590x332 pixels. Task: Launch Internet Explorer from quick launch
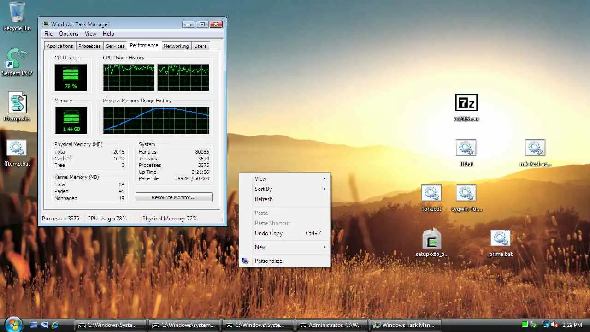[x=55, y=325]
